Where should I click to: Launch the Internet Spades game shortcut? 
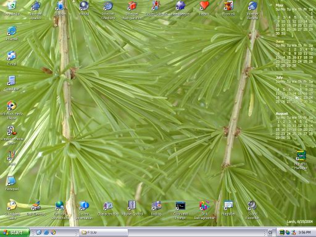click(x=36, y=10)
